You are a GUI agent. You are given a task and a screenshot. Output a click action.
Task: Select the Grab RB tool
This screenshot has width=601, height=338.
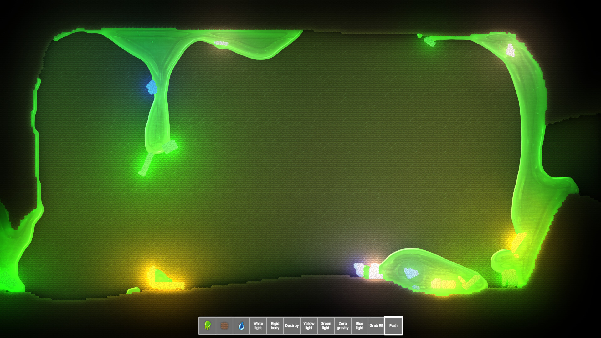click(x=376, y=326)
